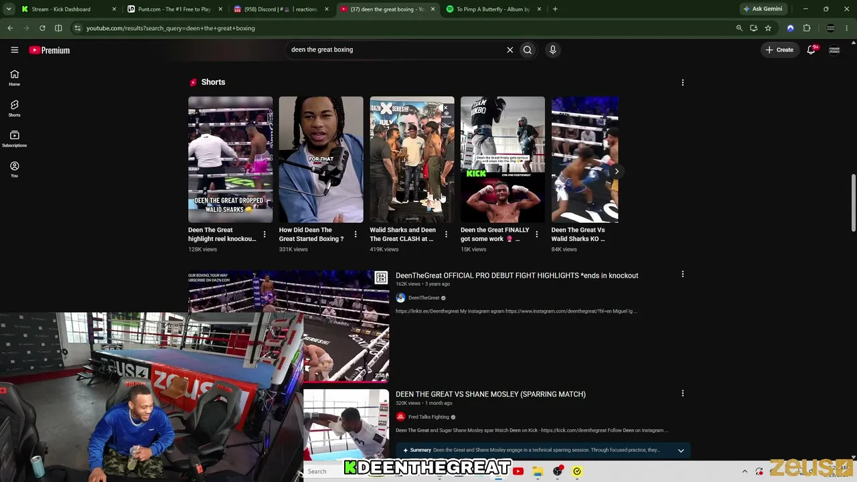
Task: Toggle the browser split view icon
Action: coord(58,28)
